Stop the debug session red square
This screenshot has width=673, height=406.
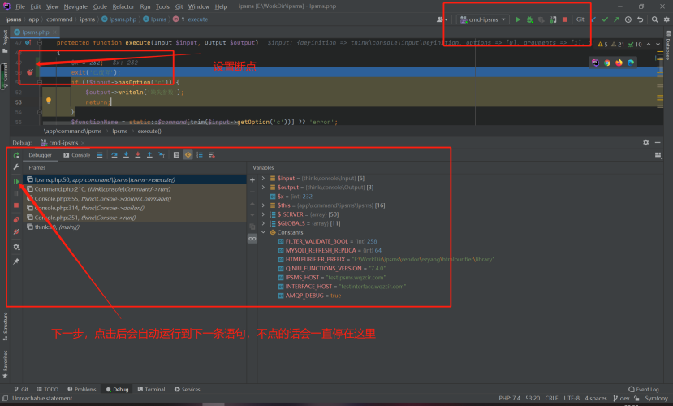(16, 205)
